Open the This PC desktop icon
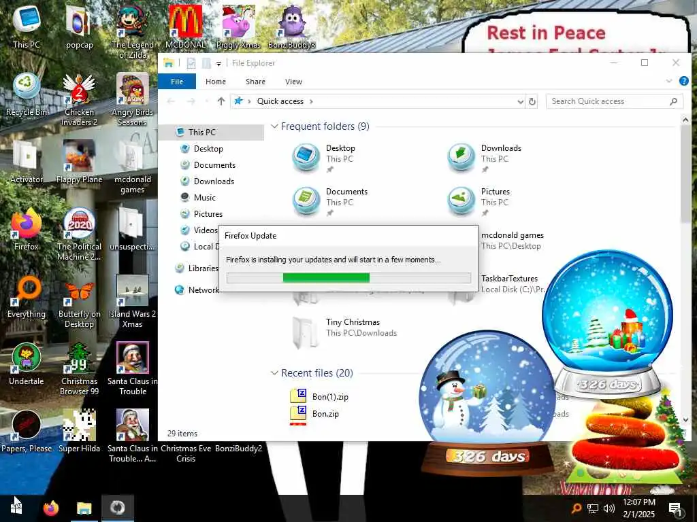 tap(27, 27)
